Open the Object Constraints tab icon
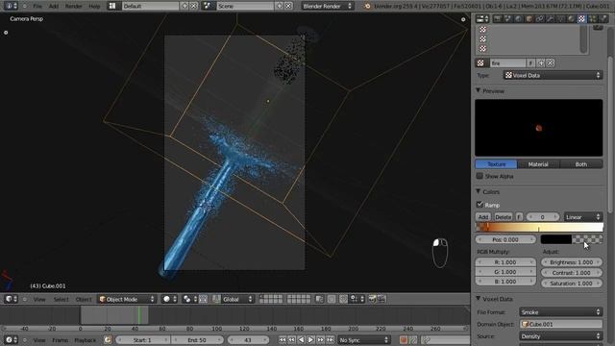615x346 pixels. (x=540, y=18)
